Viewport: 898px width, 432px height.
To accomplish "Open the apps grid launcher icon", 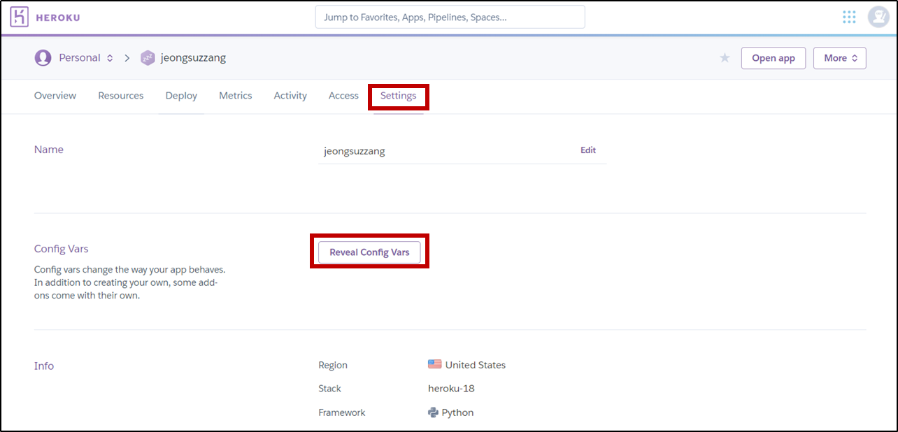I will pyautogui.click(x=849, y=17).
